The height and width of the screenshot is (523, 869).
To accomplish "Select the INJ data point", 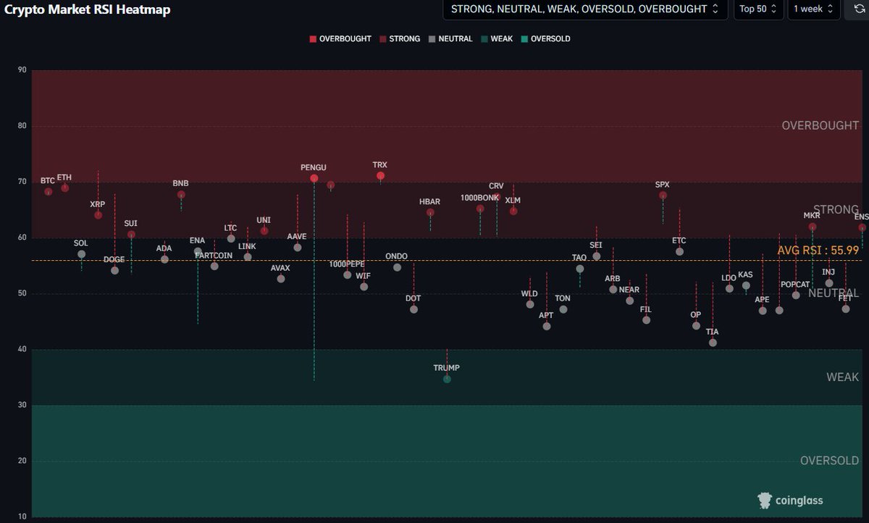I will [829, 283].
